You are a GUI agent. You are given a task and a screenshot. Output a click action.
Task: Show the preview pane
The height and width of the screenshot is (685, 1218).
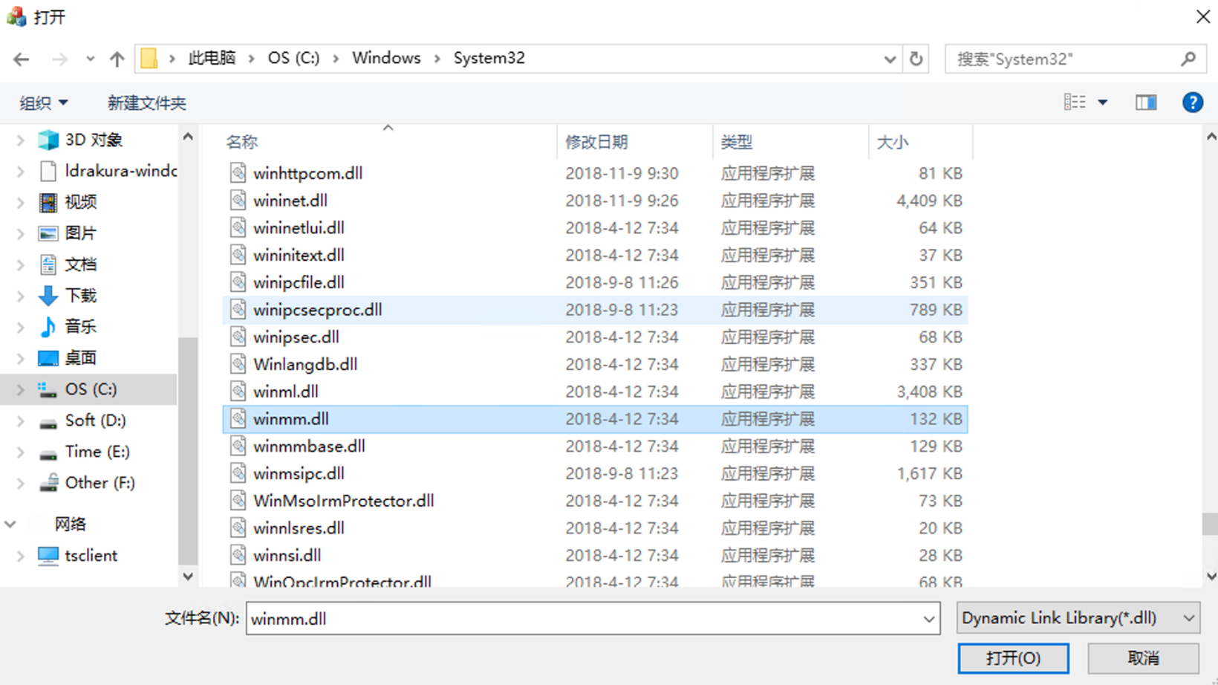1146,103
